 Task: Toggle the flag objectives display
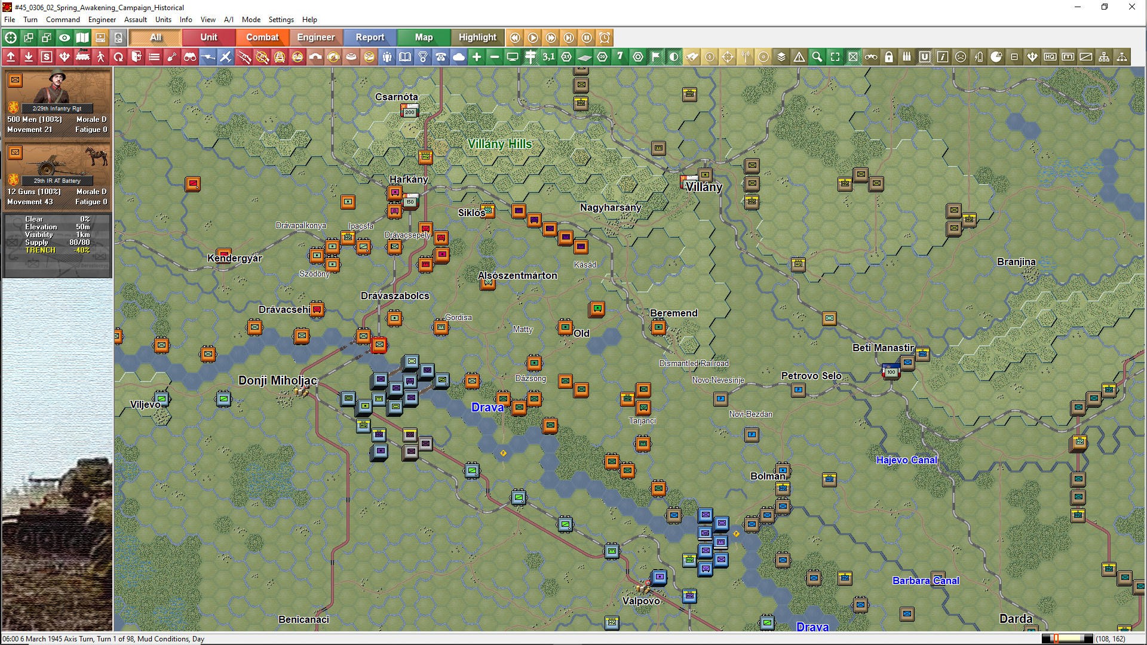coord(655,57)
